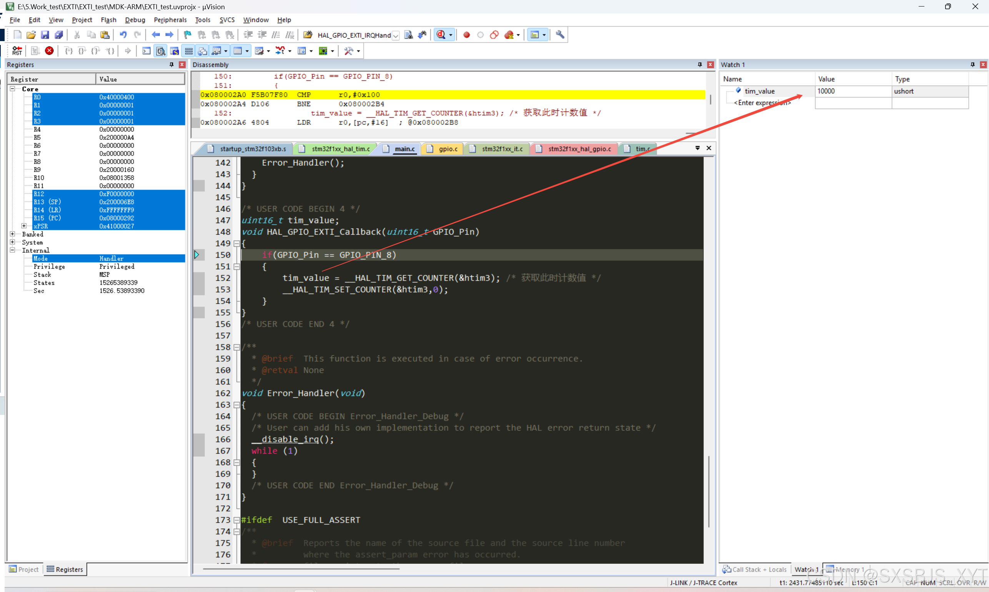
Task: Open the Peripherals menu
Action: [x=170, y=20]
